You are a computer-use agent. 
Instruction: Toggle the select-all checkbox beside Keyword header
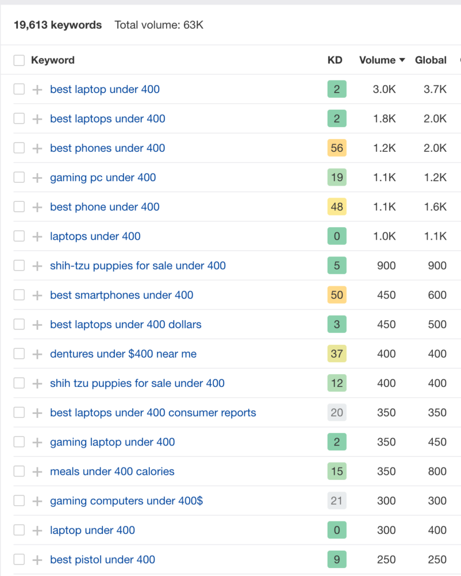tap(19, 60)
